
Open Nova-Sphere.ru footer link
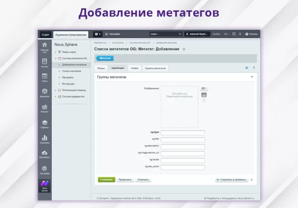246,198
